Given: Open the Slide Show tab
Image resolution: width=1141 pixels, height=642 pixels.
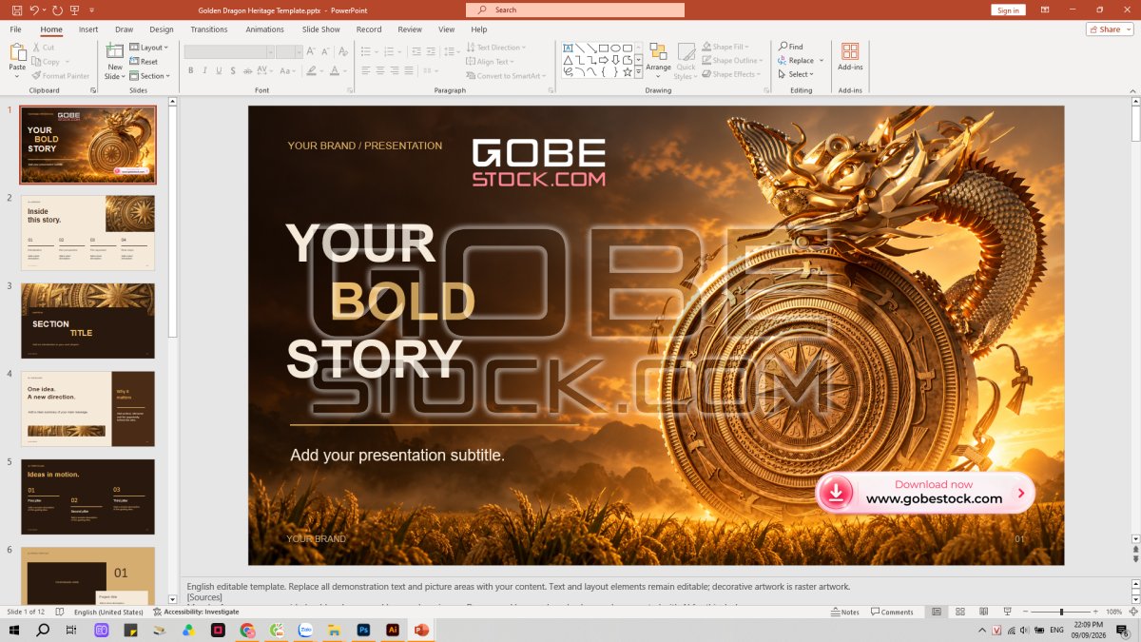Looking at the screenshot, I should click(321, 29).
